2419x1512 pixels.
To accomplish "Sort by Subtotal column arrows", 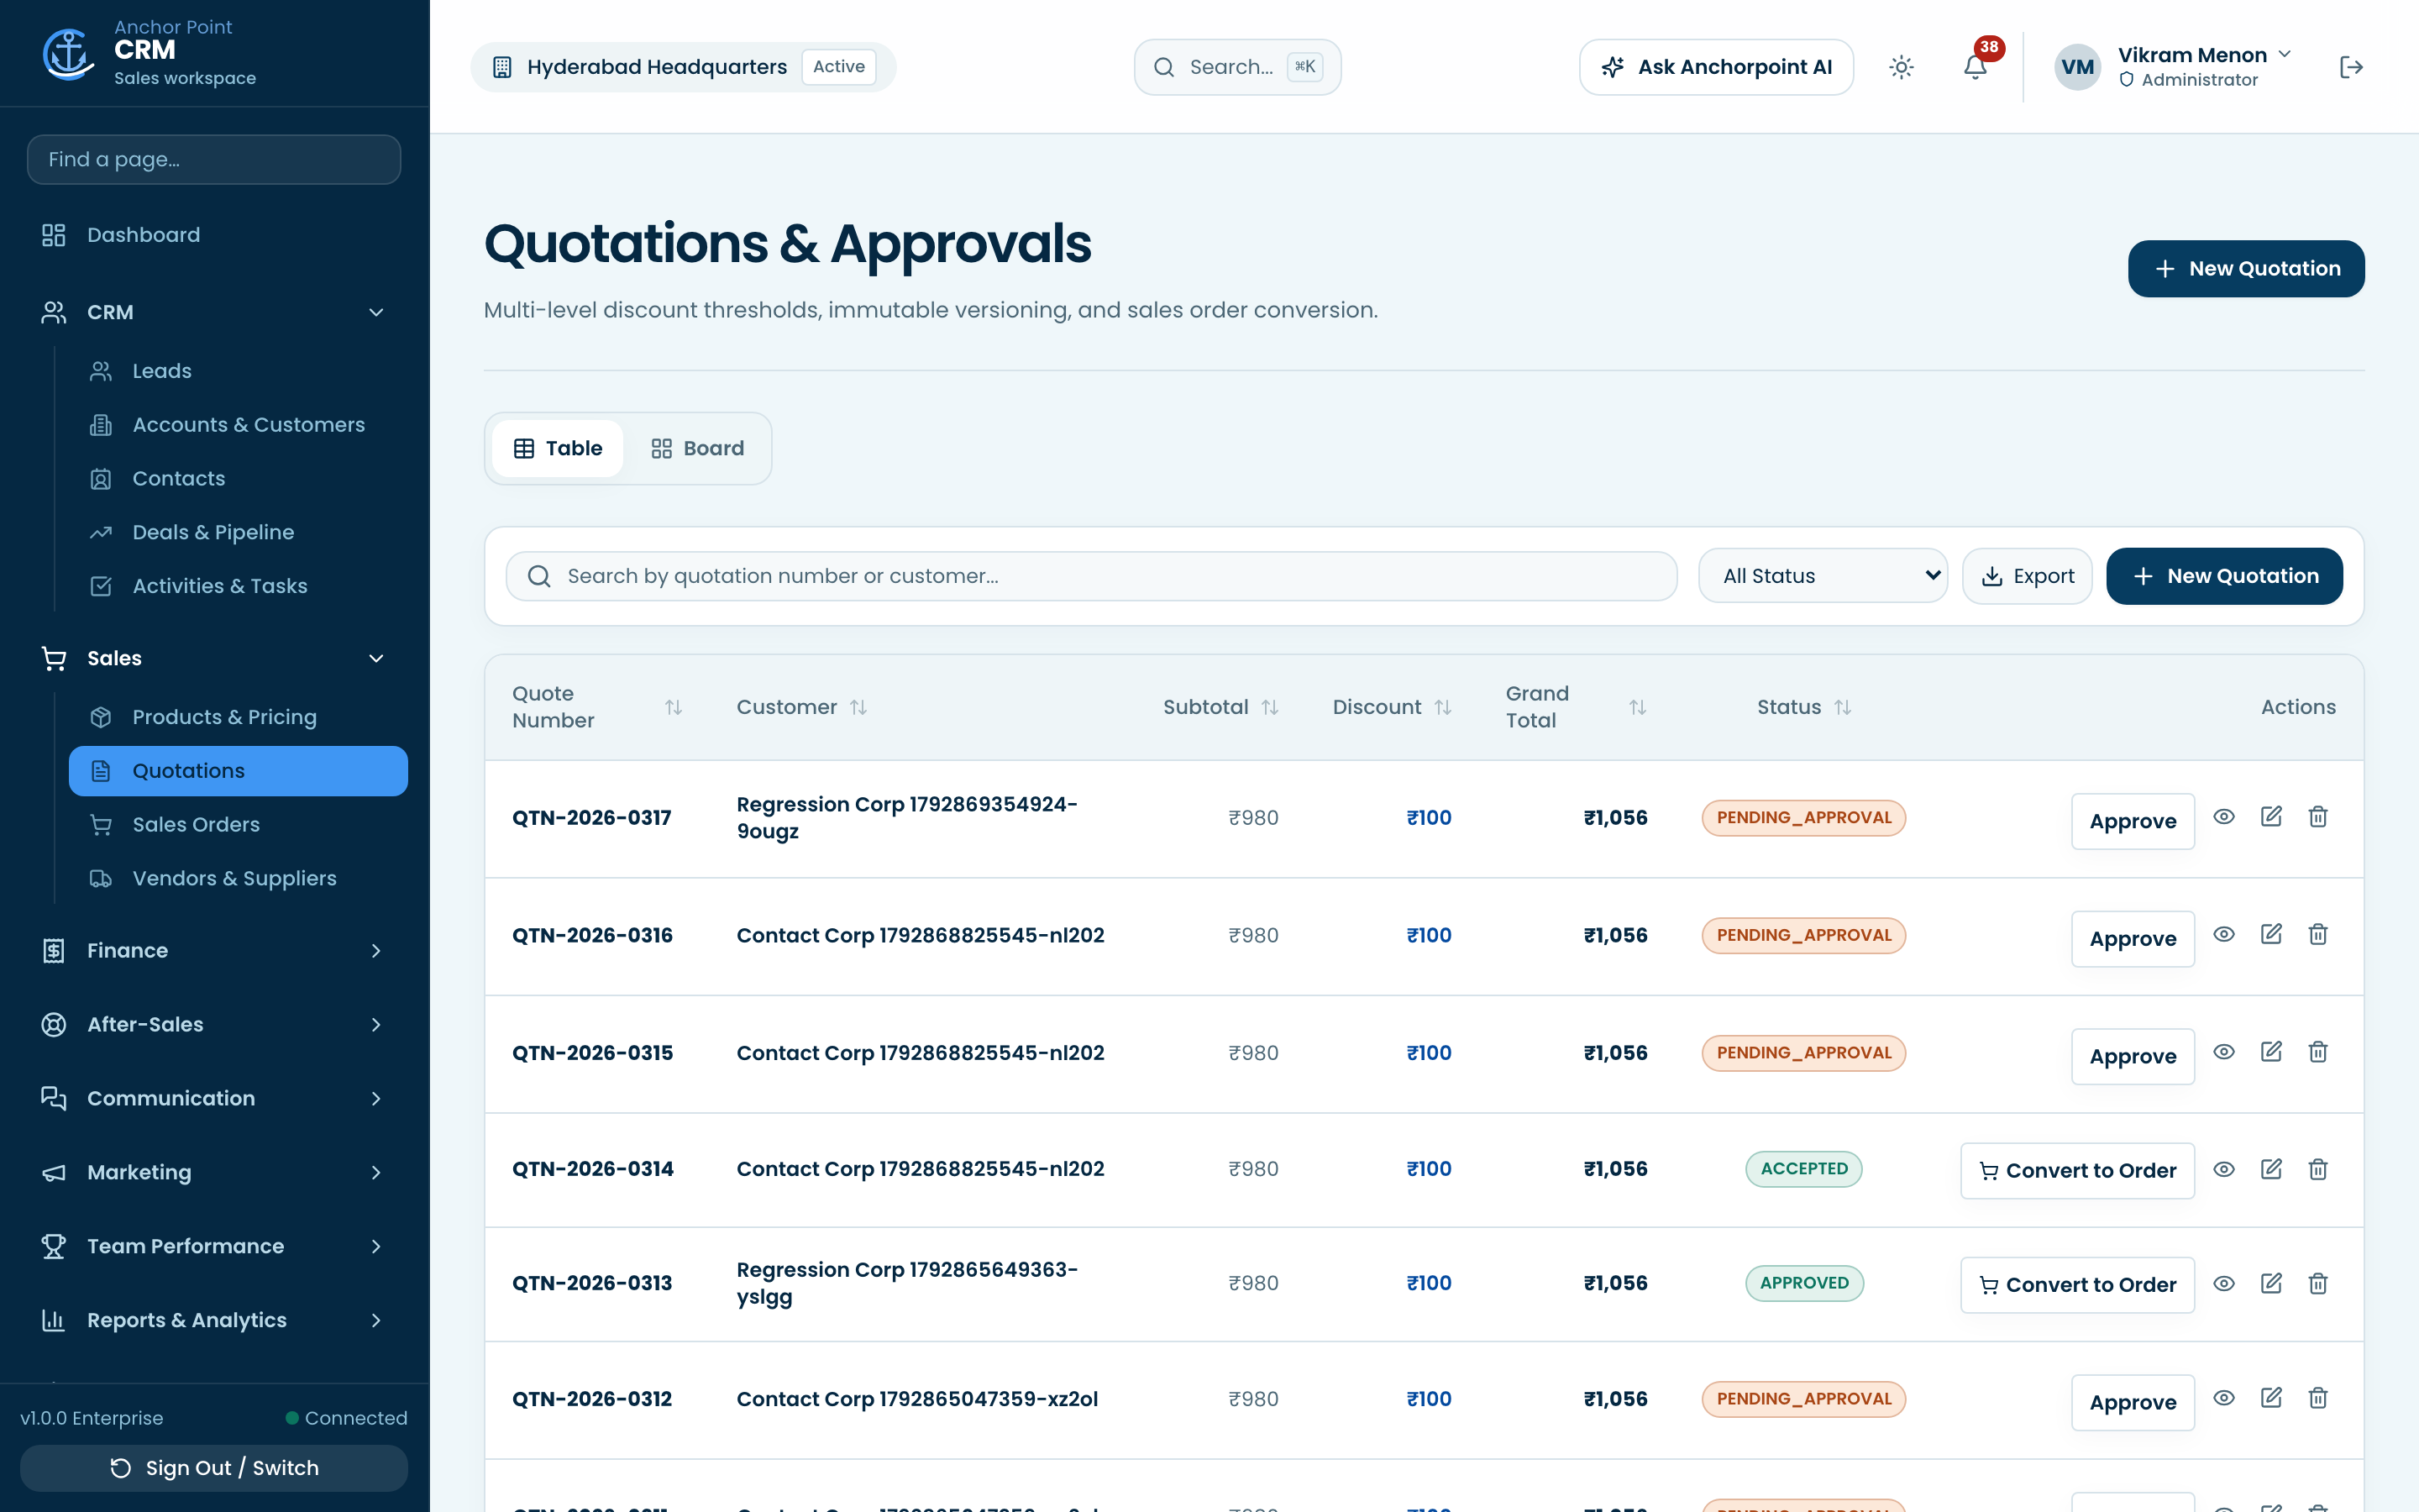I will click(x=1269, y=707).
